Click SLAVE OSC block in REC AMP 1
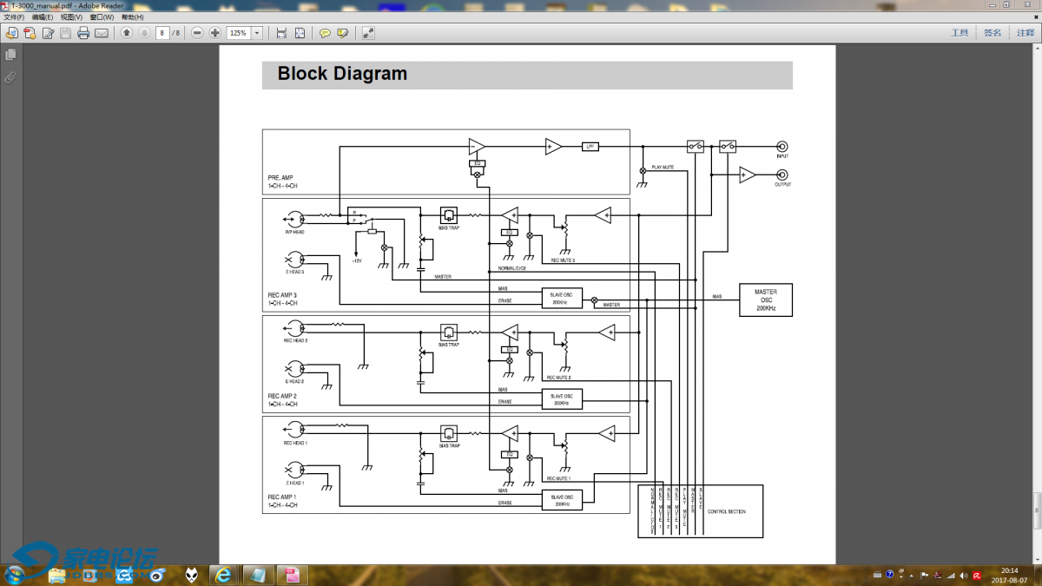 point(562,500)
